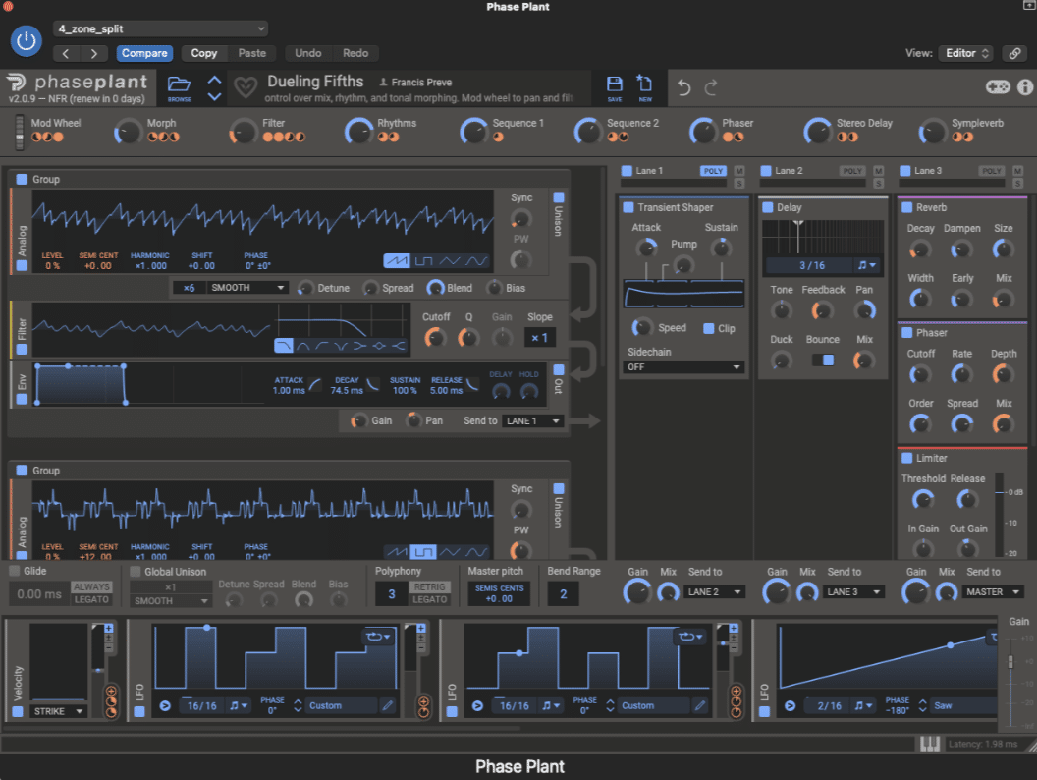Click the Polyphony value field showing 3

[392, 593]
